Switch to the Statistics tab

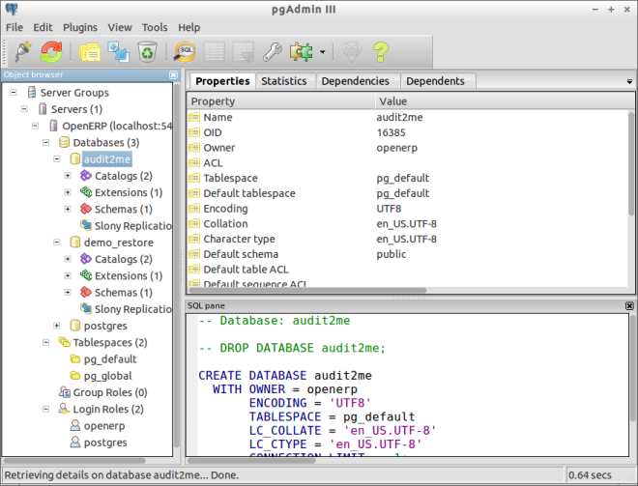[283, 81]
